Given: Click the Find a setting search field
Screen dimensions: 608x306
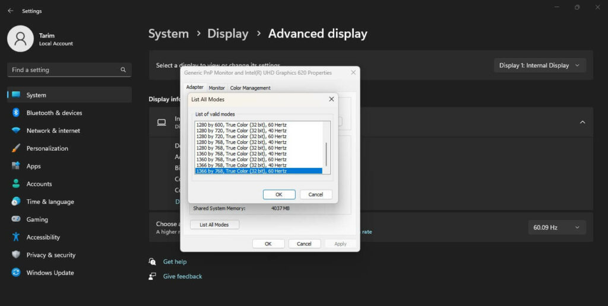Looking at the screenshot, I should 69,70.
